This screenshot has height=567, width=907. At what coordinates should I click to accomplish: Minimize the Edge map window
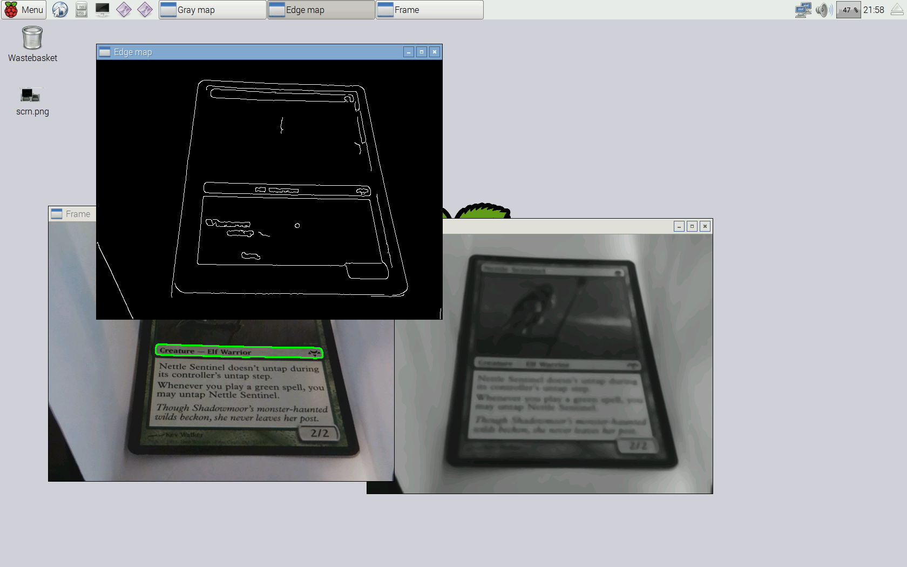click(x=409, y=52)
